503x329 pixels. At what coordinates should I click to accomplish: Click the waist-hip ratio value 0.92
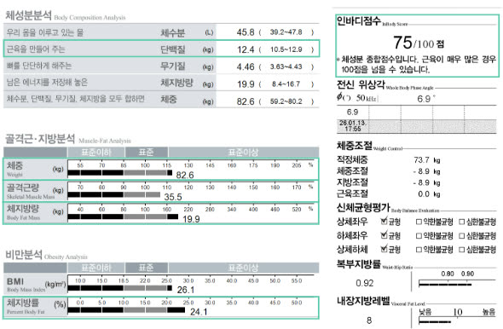(365, 283)
